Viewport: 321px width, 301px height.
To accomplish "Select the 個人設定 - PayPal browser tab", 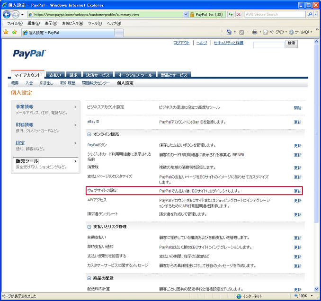I will click(68, 33).
